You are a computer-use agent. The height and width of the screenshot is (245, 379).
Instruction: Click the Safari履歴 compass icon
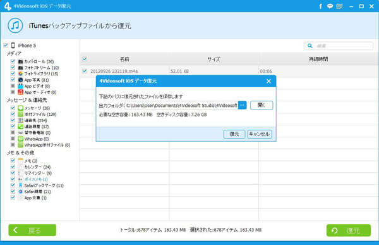pos(21,191)
